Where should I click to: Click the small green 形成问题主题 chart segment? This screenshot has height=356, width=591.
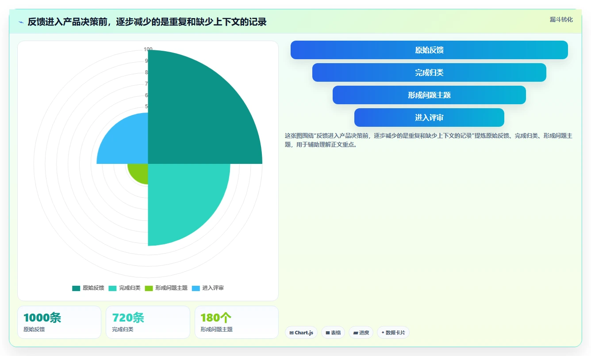pos(139,171)
